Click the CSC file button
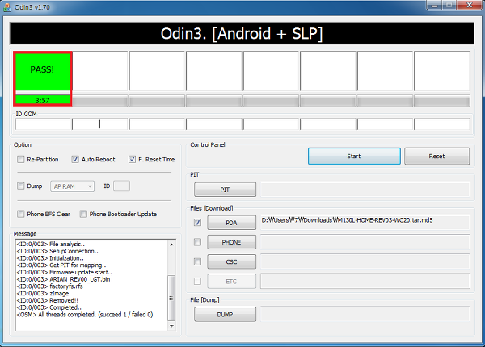The image size is (485, 347). (231, 261)
